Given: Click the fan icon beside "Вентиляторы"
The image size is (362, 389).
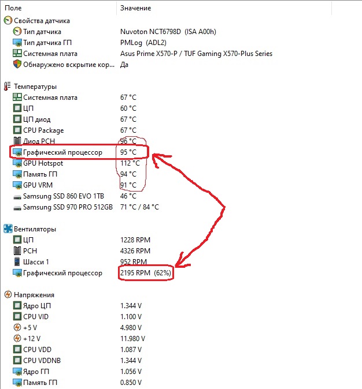Looking at the screenshot, I should (8, 229).
